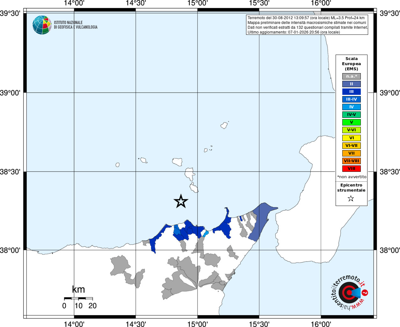400x327 pixels.
Task: Click the '132 questionari compilati' info line
Action: tap(308, 27)
